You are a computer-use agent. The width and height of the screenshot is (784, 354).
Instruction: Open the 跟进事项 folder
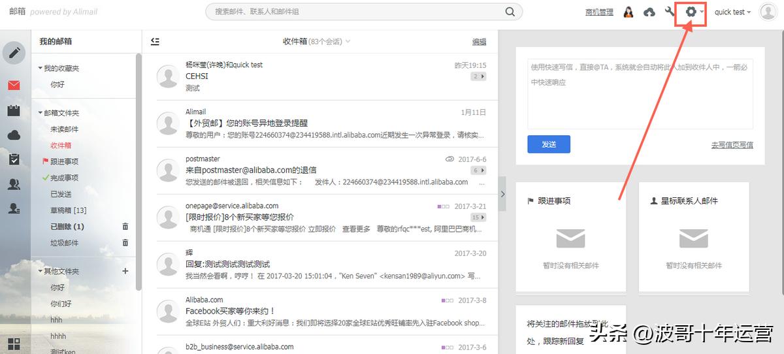coord(65,161)
